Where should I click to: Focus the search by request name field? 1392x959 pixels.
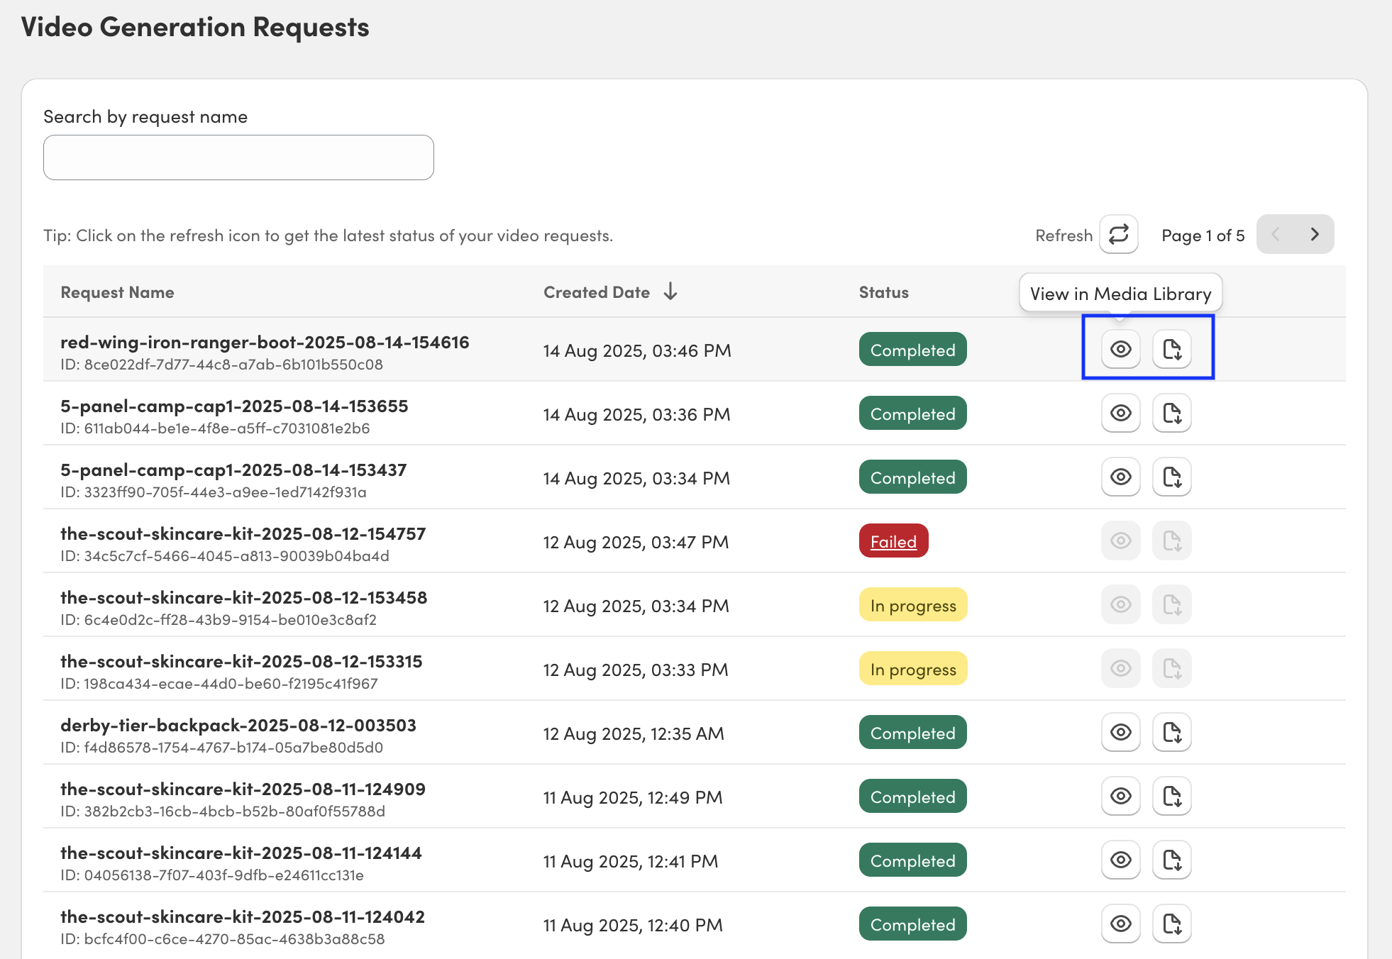pos(238,157)
